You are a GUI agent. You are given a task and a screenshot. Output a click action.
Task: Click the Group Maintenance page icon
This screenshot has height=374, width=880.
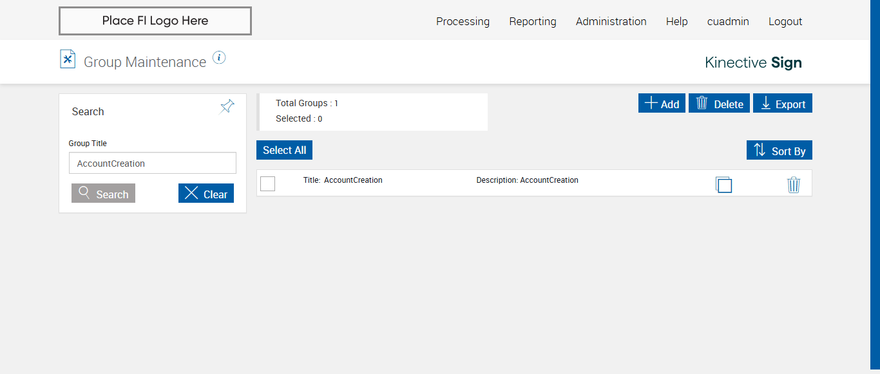68,59
